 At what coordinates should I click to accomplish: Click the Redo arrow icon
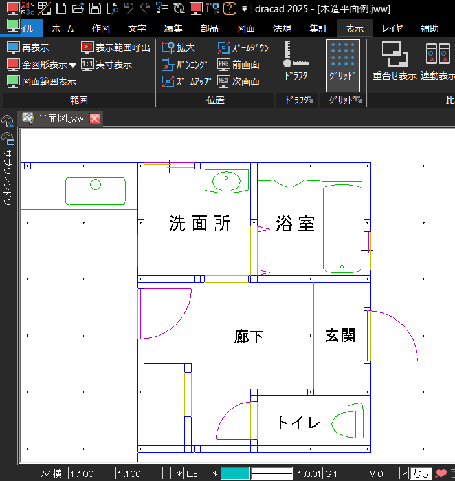tap(145, 8)
